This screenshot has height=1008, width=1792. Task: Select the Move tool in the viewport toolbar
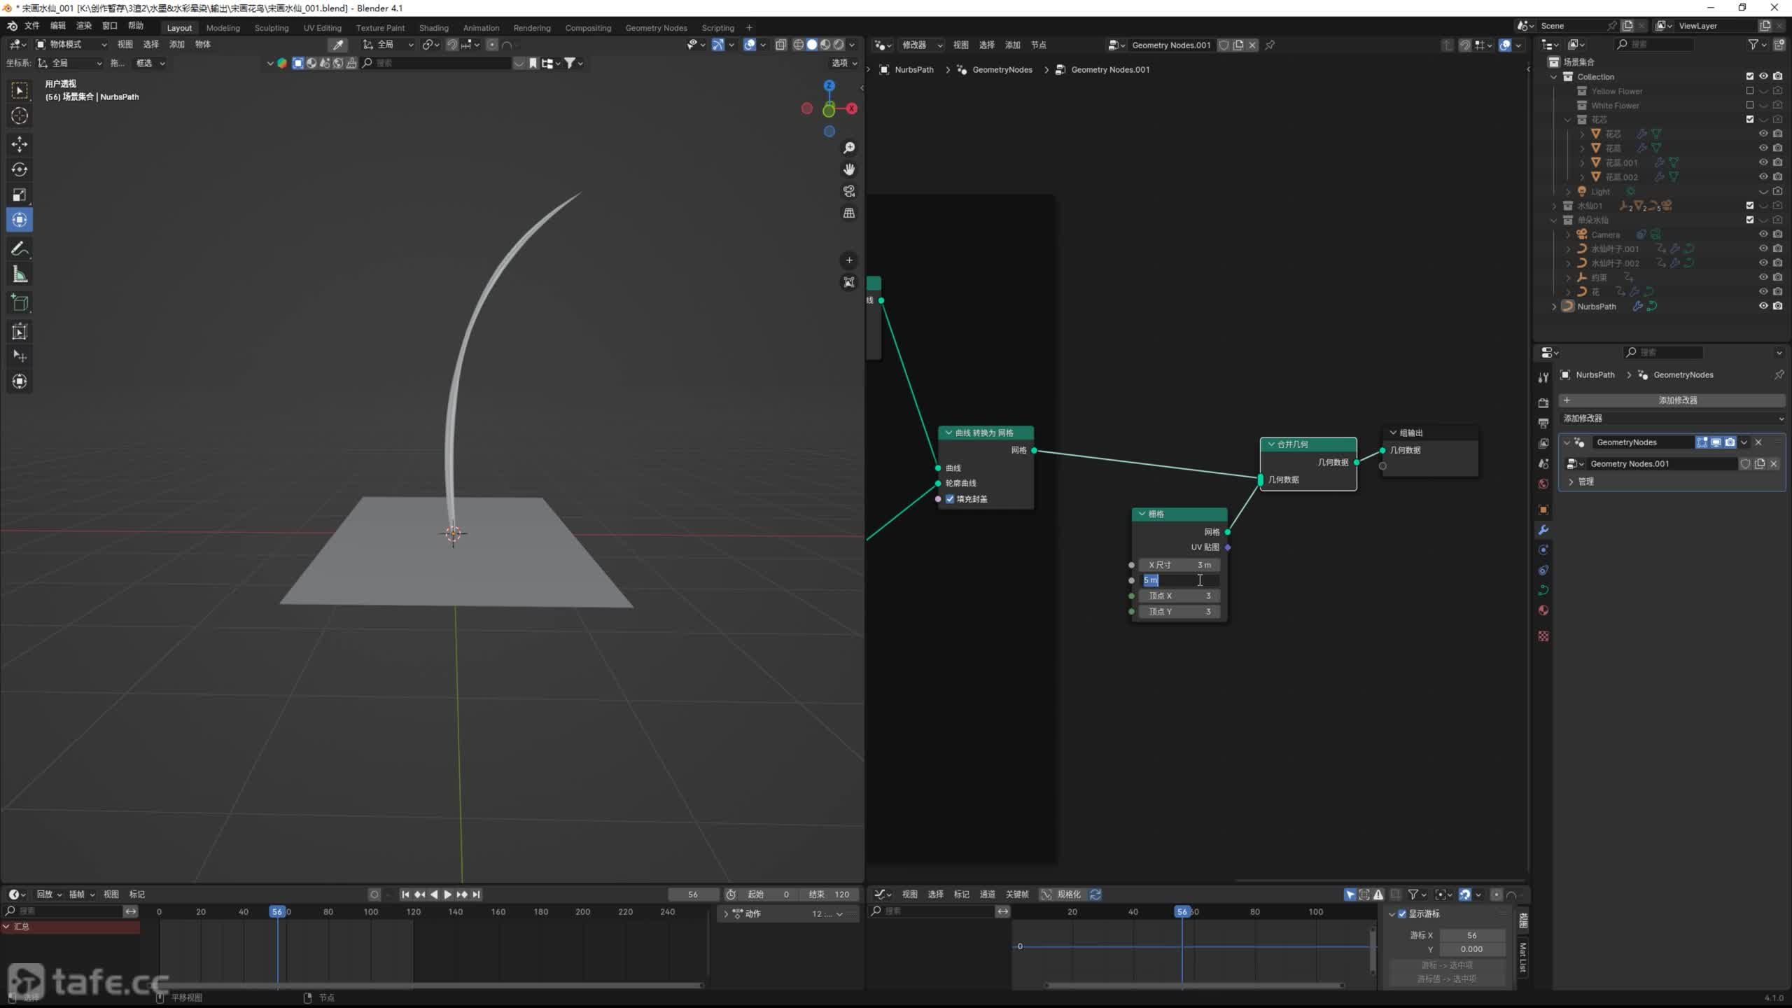point(20,144)
